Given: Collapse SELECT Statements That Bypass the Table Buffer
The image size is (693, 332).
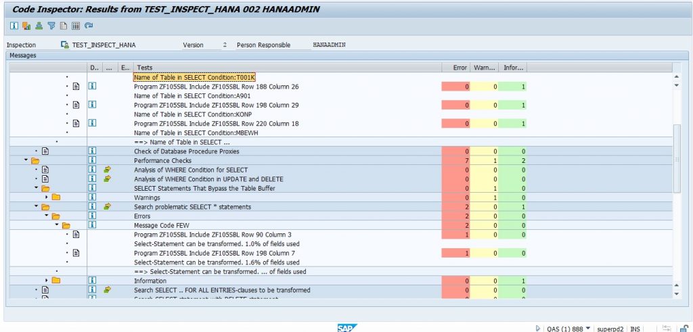Looking at the screenshot, I should (x=37, y=189).
